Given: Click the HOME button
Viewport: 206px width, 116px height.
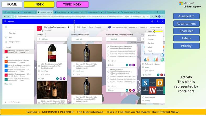Looking at the screenshot, I should click(x=12, y=4).
